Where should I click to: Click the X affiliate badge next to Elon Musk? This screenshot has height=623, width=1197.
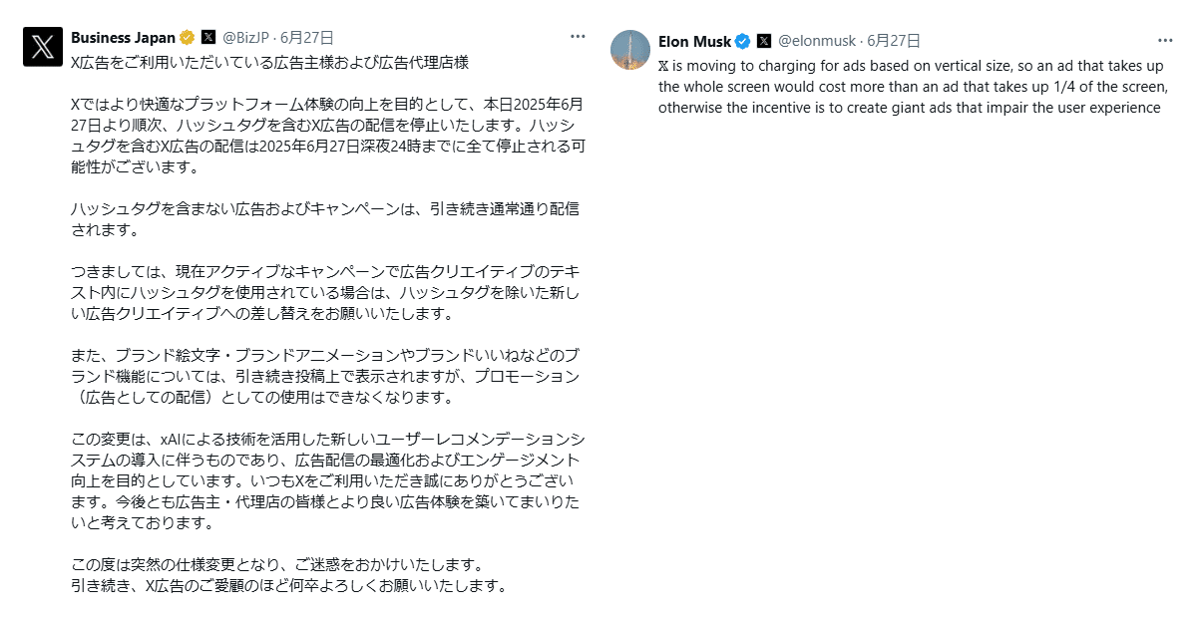pyautogui.click(x=763, y=41)
